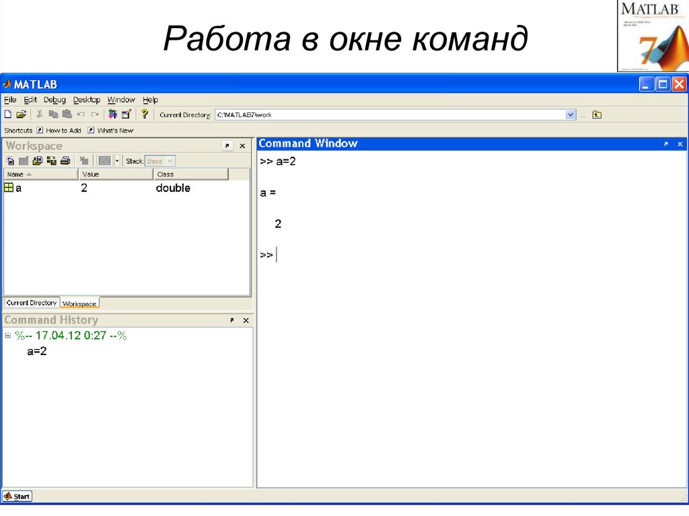The height and width of the screenshot is (516, 689).
Task: Open the File menu
Action: [10, 100]
